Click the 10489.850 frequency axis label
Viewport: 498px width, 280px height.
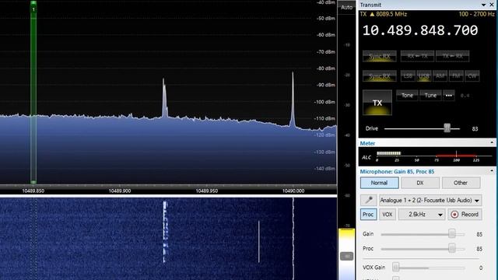pyautogui.click(x=33, y=191)
